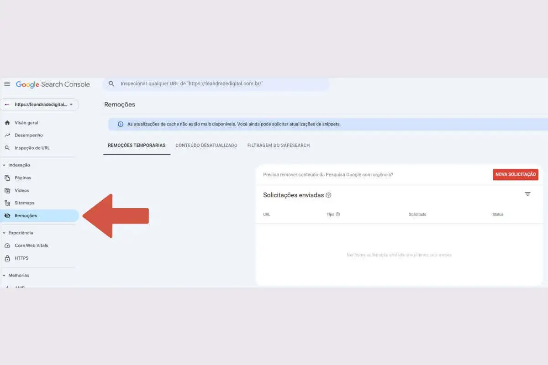The width and height of the screenshot is (548, 365).
Task: Open the Sitemaps page
Action: [24, 203]
